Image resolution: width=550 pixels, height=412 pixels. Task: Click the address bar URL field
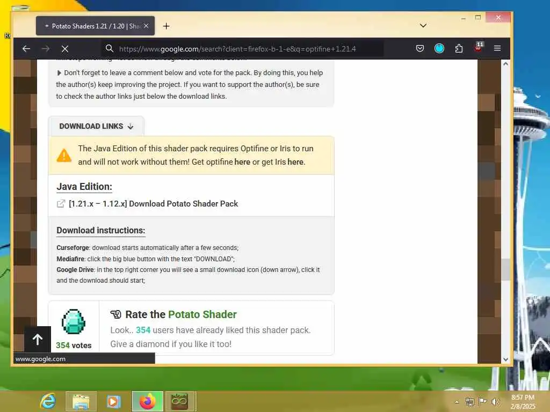pos(242,49)
